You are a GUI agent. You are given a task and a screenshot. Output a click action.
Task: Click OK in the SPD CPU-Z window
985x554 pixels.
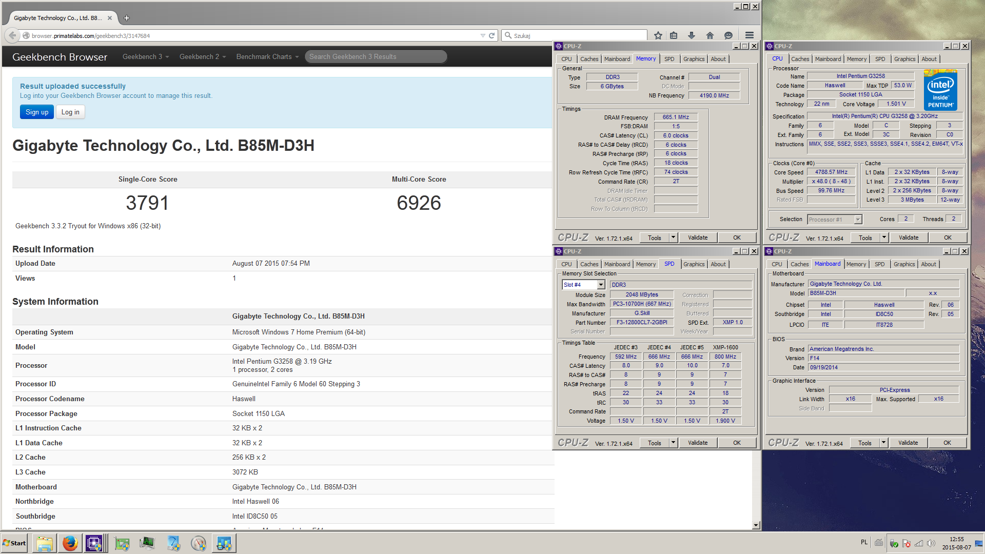coord(737,443)
